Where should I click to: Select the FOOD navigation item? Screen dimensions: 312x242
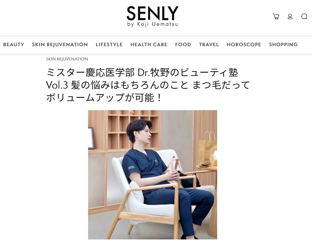(183, 44)
